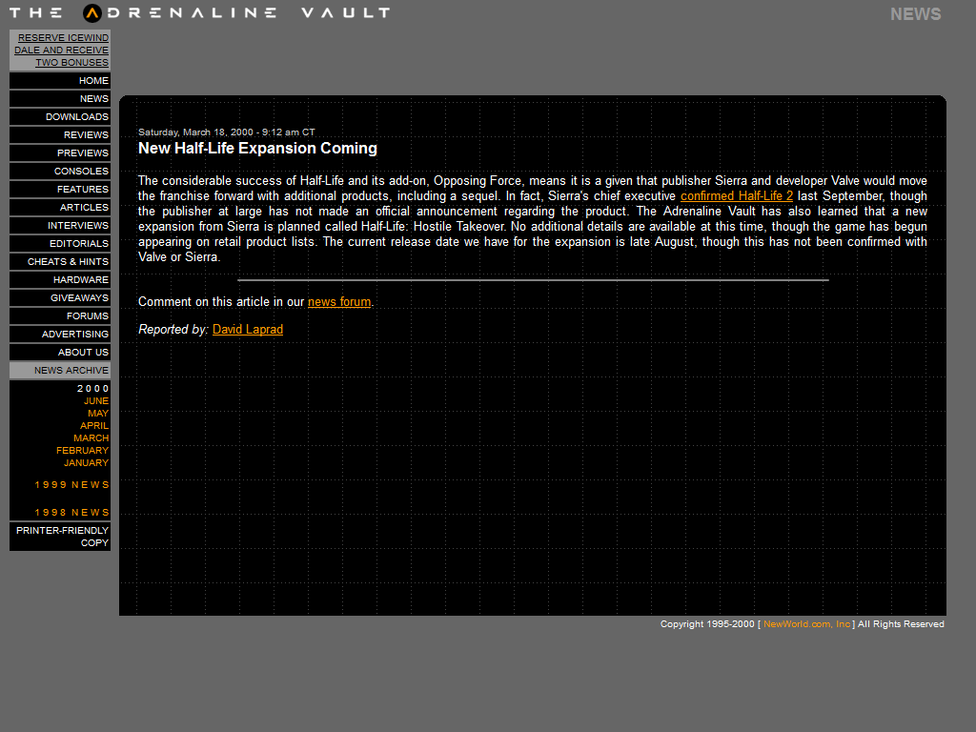Click the 'New Half-Life Expansion Coming' headline
The image size is (976, 732).
point(257,148)
